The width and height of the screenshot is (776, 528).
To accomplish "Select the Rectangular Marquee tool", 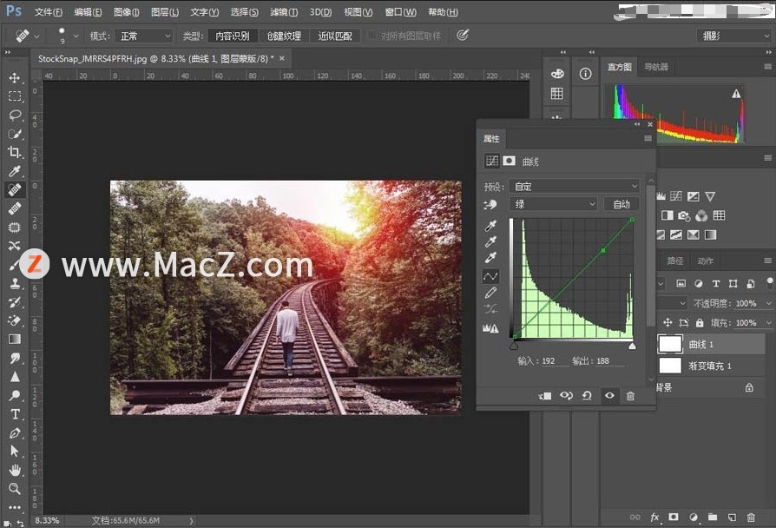I will pyautogui.click(x=15, y=96).
